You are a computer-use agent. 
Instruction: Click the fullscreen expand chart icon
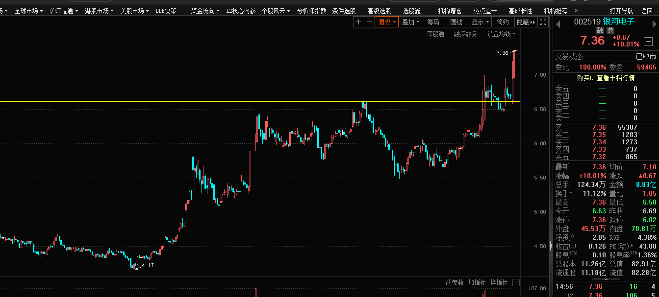[543, 22]
